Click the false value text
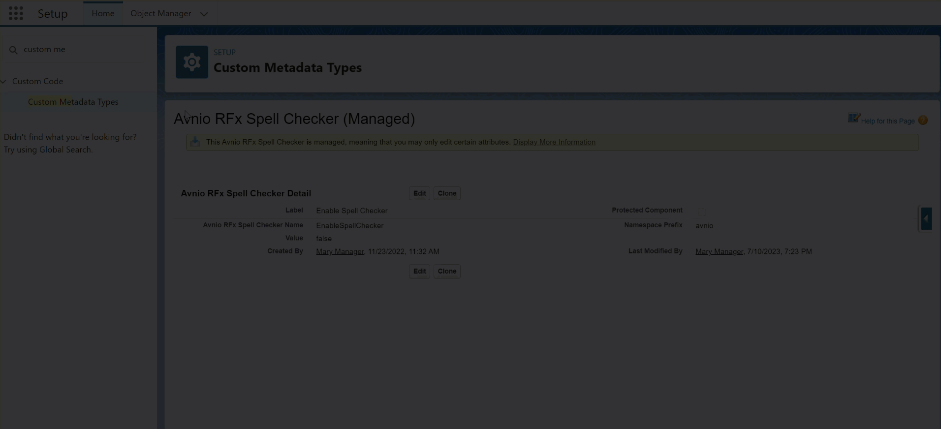This screenshot has width=941, height=429. (324, 238)
